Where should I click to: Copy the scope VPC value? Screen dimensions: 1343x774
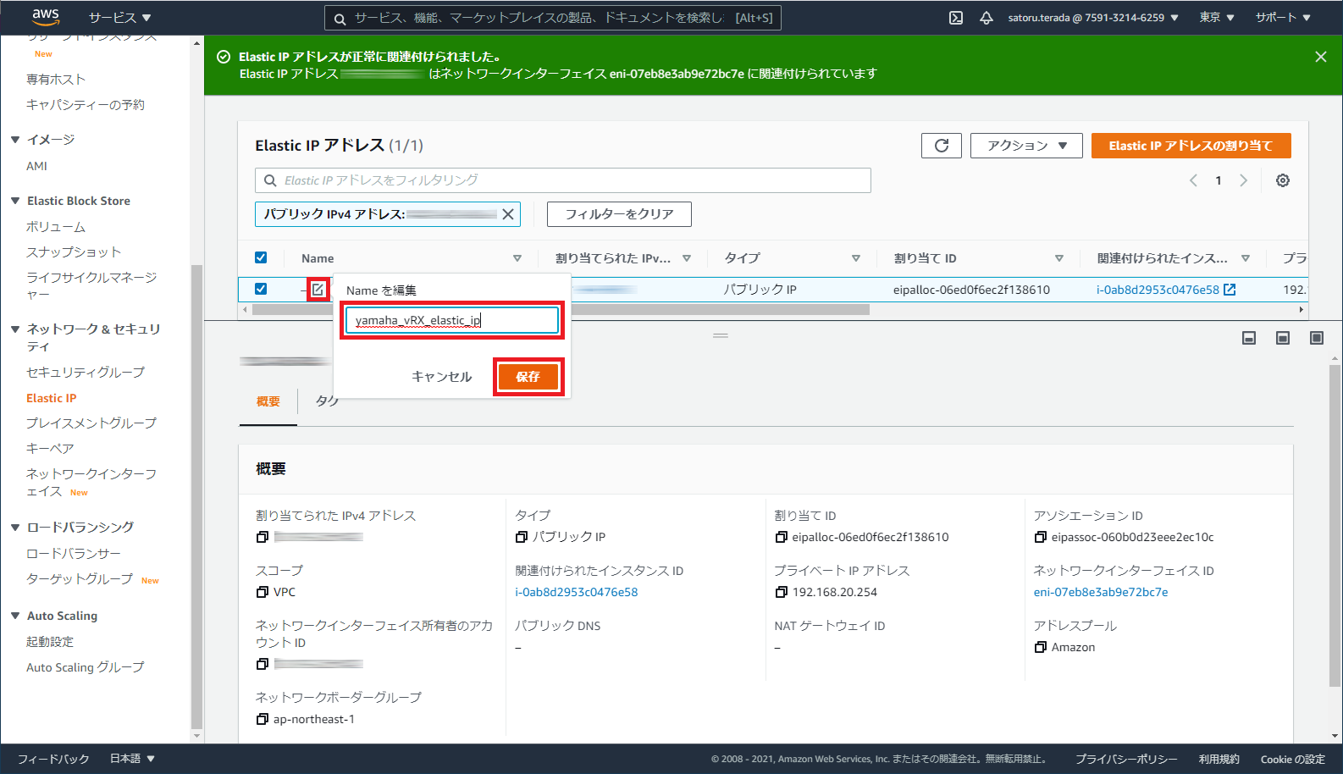pyautogui.click(x=263, y=592)
